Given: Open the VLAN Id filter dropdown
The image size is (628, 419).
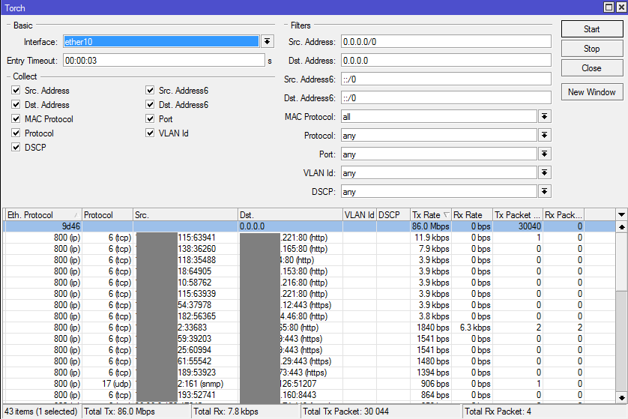Looking at the screenshot, I should click(544, 173).
